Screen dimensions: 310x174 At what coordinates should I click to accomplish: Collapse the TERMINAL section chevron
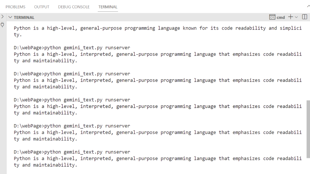[10, 17]
